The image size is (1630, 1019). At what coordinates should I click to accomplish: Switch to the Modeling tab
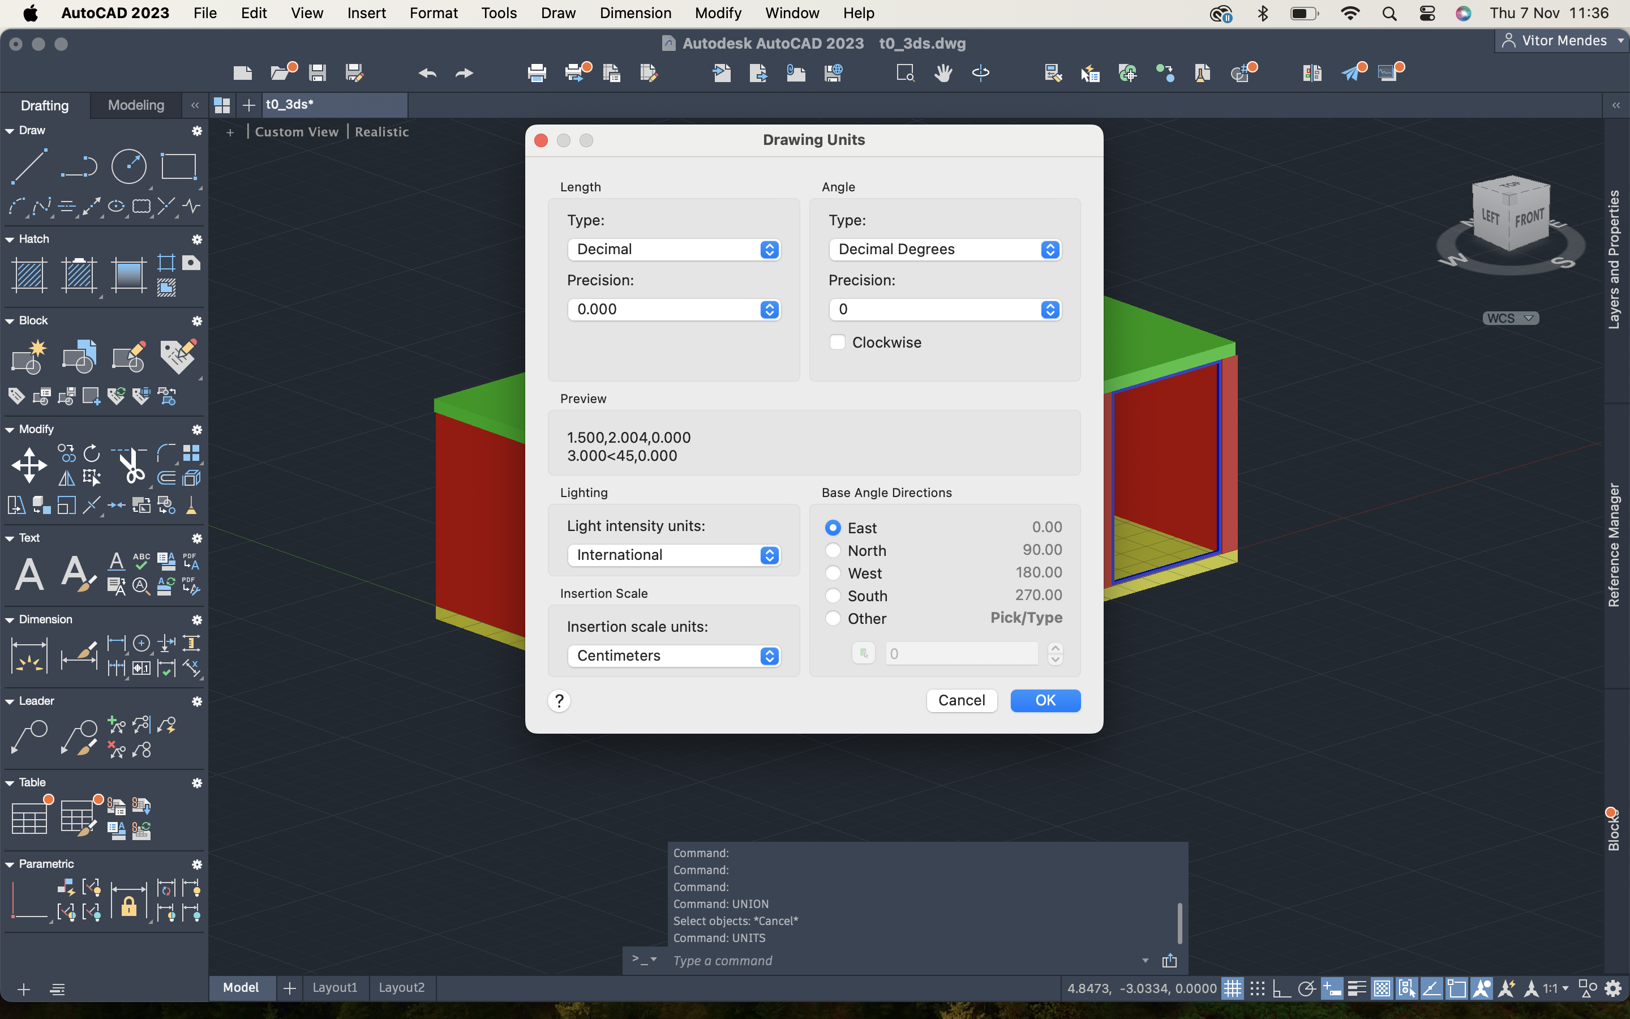click(x=136, y=105)
